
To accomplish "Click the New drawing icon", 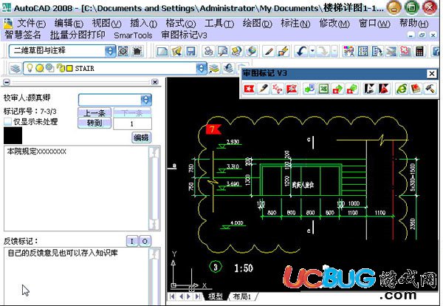I will click(x=162, y=51).
